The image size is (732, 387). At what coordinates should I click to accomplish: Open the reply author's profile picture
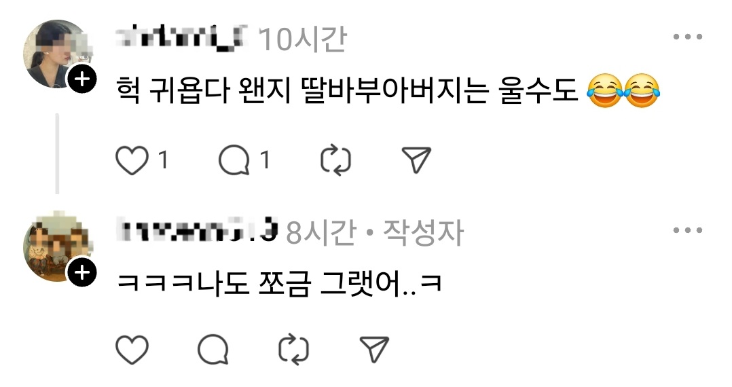click(57, 246)
